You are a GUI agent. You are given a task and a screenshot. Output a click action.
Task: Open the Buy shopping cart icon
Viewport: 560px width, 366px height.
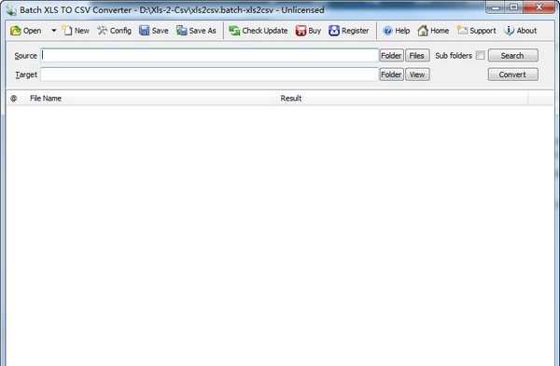(301, 31)
